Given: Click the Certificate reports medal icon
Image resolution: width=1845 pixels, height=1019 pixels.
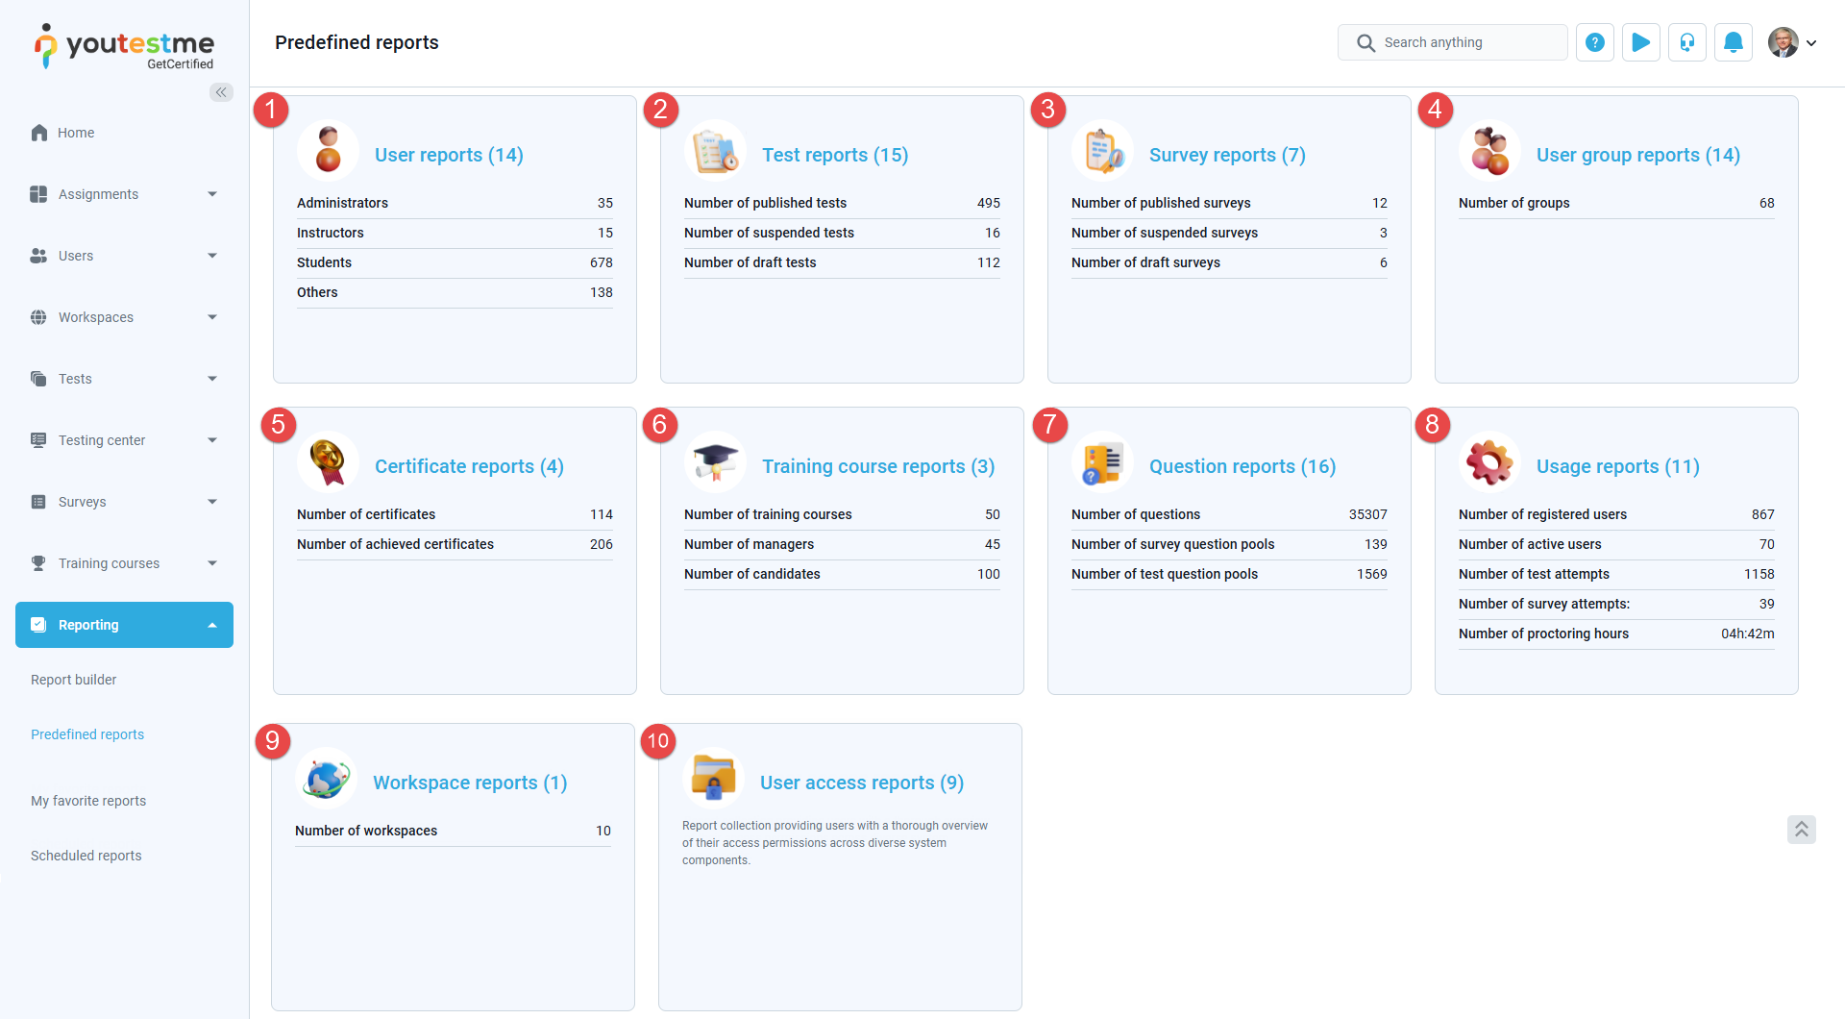Looking at the screenshot, I should point(329,462).
